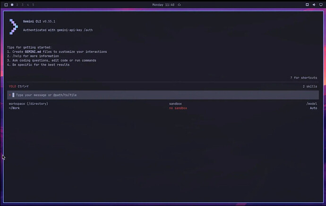Open the volume speaker icon
Screen dimensions: 326x206
pyautogui.click(x=314, y=5)
